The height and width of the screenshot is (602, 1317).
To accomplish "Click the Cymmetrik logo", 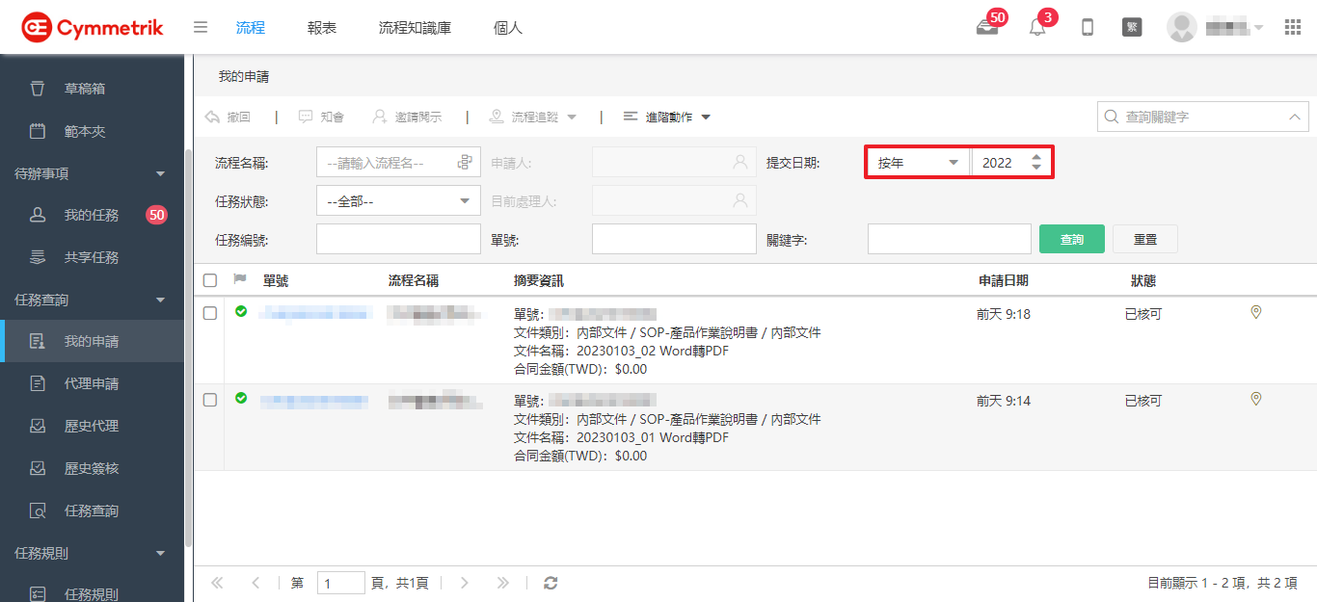I will (x=93, y=27).
